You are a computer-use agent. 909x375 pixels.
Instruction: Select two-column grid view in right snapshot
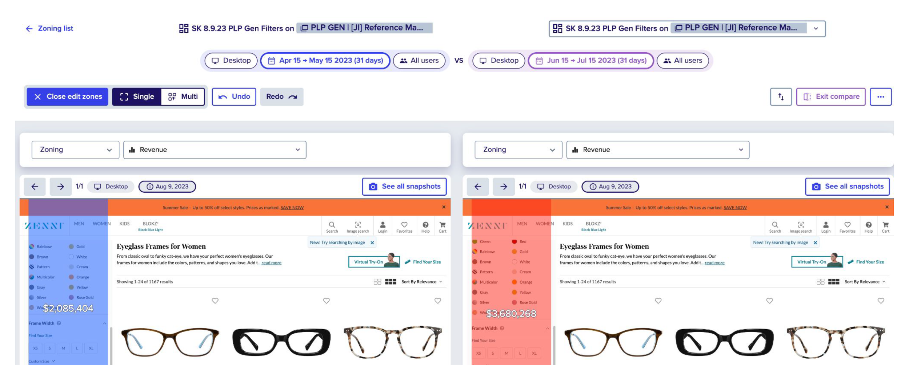pos(820,282)
